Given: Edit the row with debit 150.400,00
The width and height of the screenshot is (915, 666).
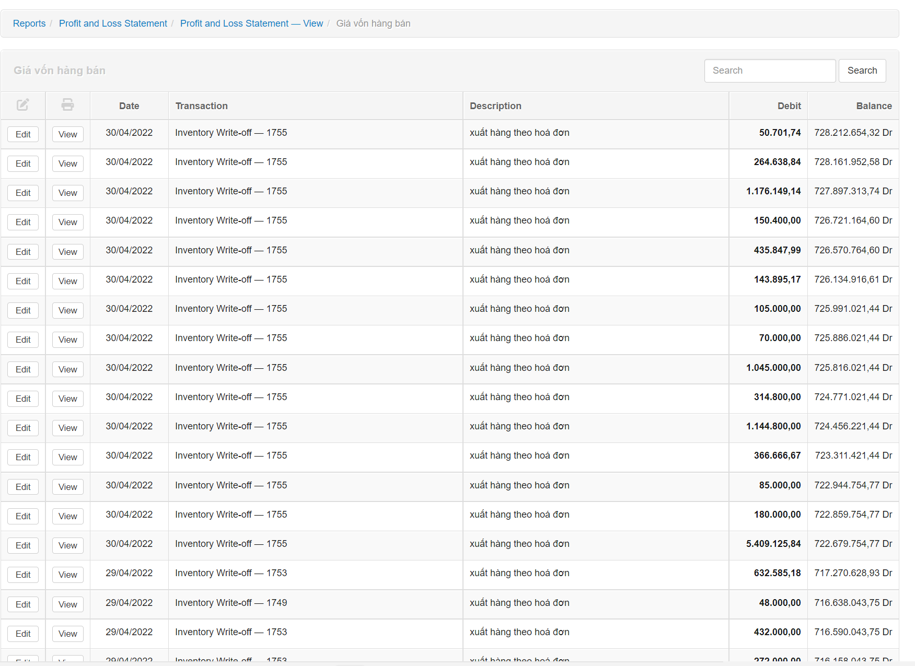Looking at the screenshot, I should (x=23, y=222).
